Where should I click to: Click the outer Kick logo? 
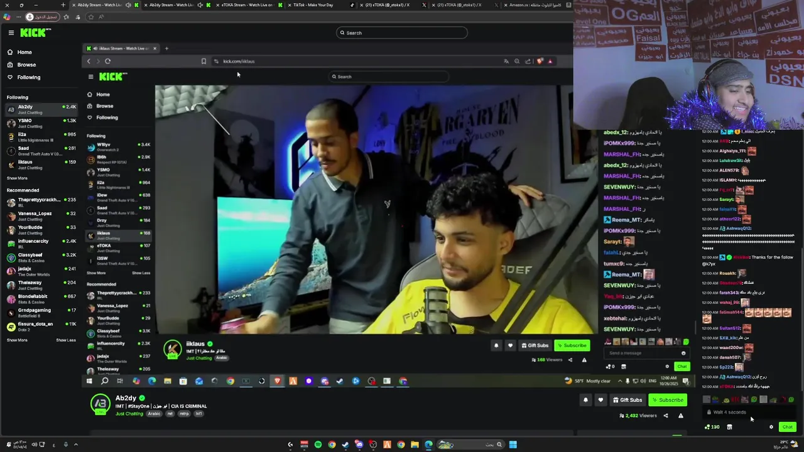[35, 33]
